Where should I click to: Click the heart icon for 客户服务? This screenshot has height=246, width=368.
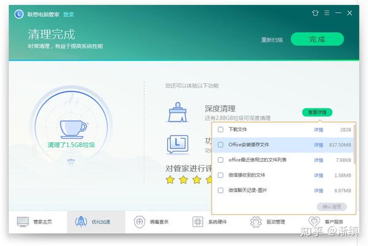314,221
